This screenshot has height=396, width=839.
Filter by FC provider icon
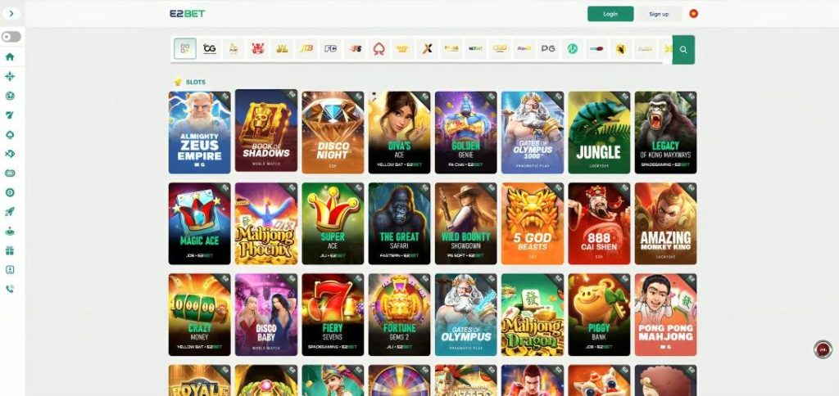[x=330, y=48]
